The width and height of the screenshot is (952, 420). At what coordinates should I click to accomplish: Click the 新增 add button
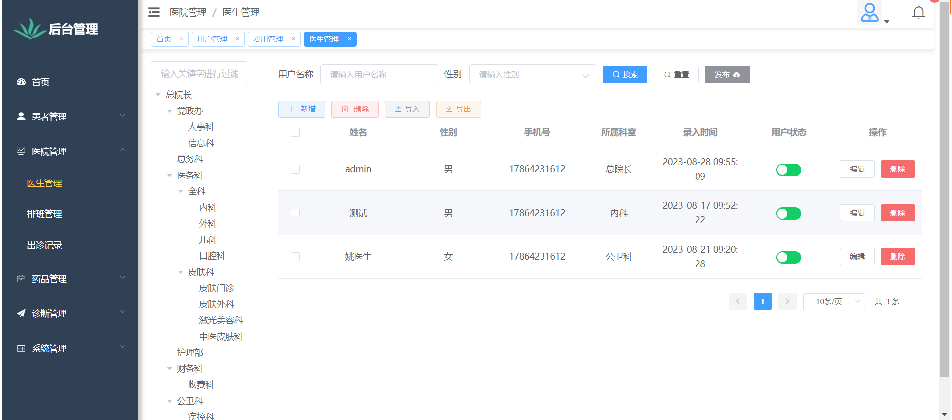[x=302, y=109]
